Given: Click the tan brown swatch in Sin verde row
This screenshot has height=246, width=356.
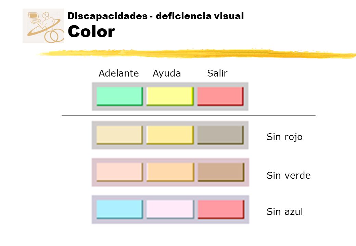Looking at the screenshot, I should point(221,172).
